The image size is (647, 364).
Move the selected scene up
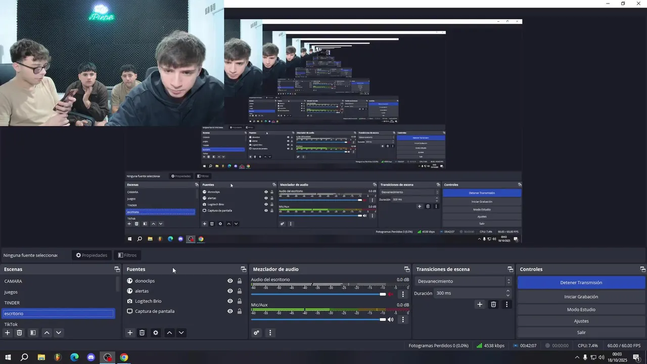click(x=47, y=333)
